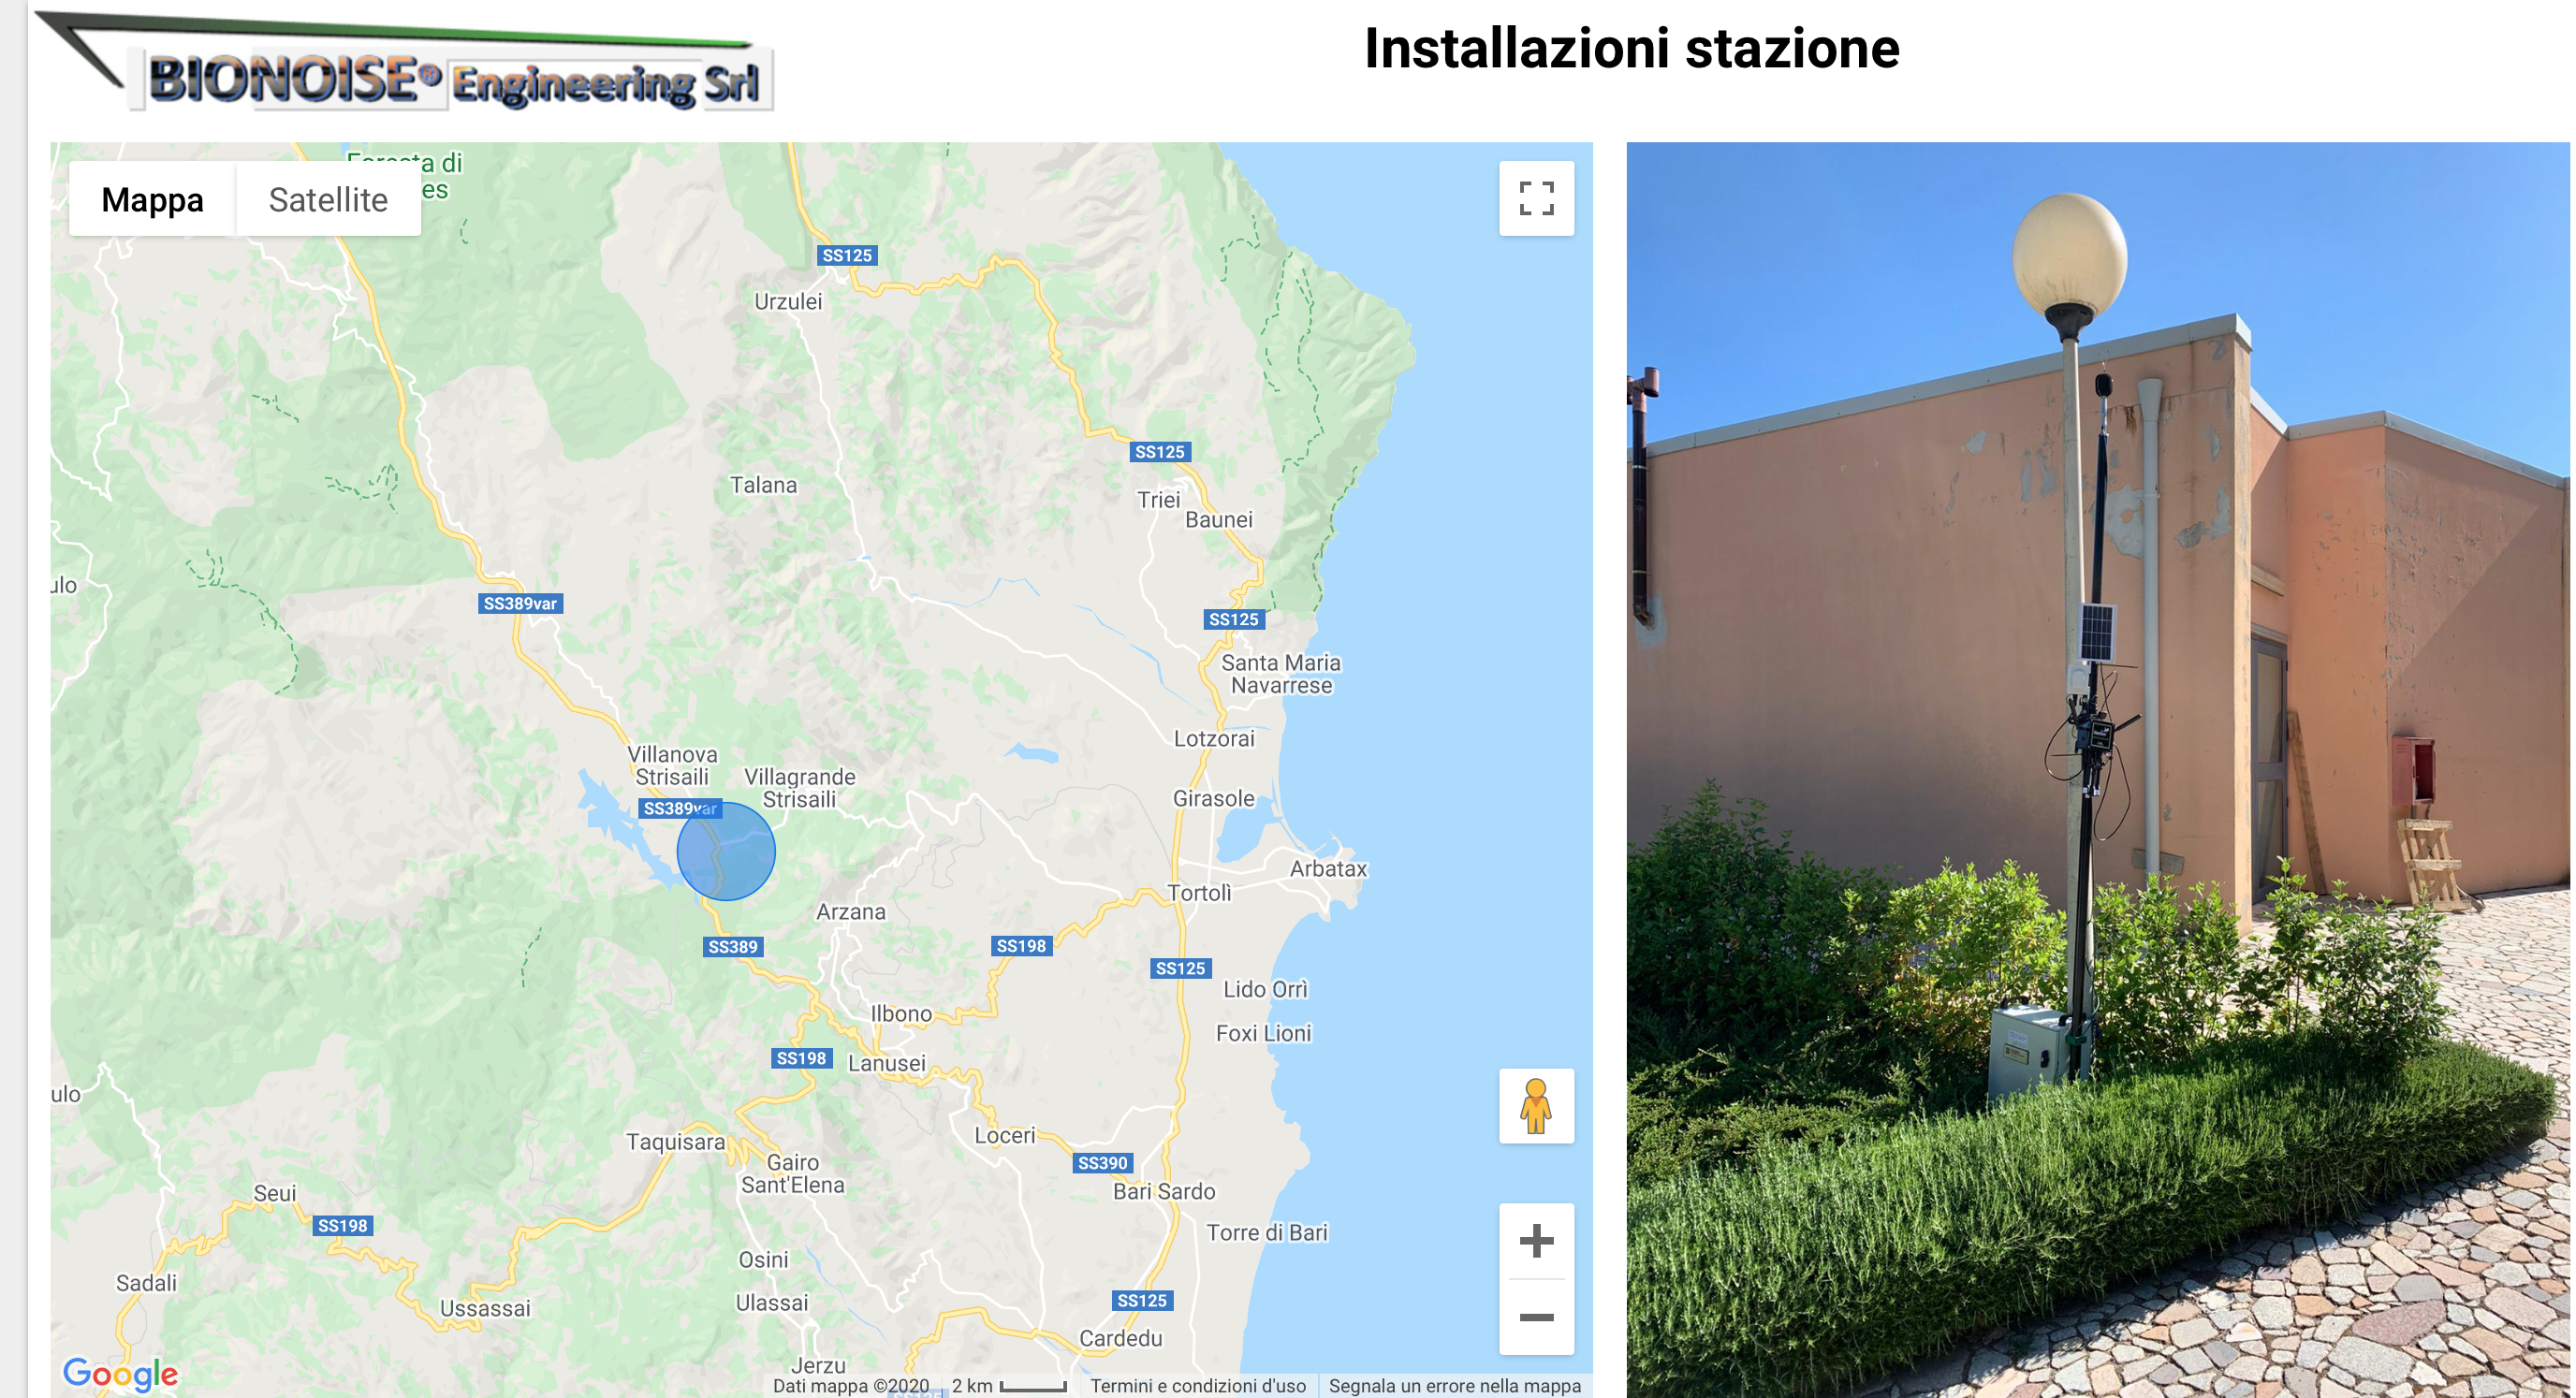
Task: Click the SS389 road badge
Action: 733,947
